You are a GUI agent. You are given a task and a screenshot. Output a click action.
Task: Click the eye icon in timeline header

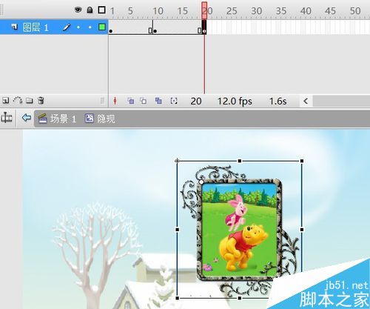(x=78, y=10)
